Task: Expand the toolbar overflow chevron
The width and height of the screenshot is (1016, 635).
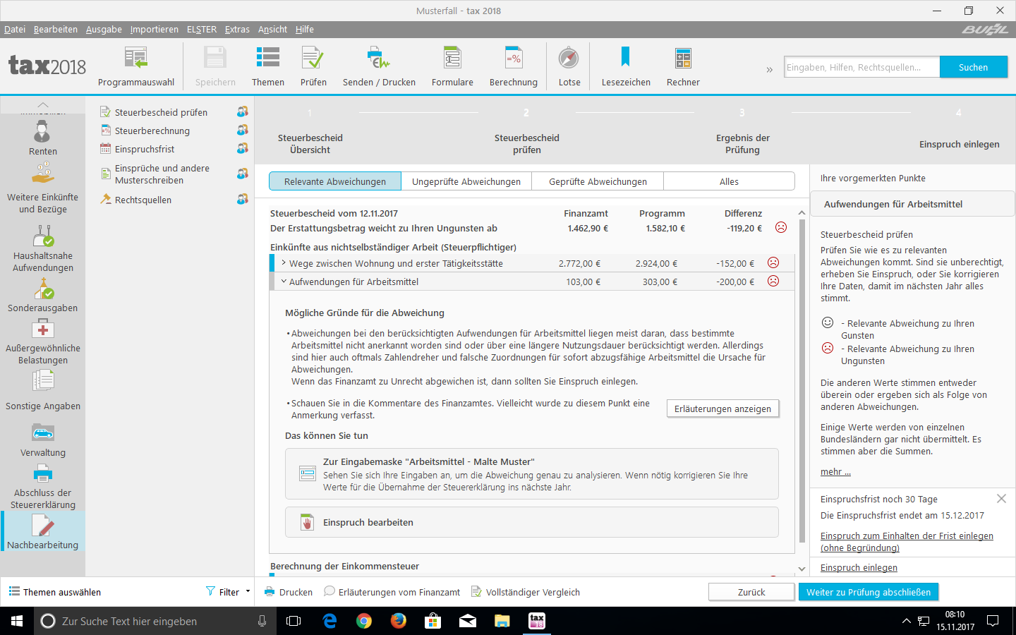Action: tap(769, 69)
